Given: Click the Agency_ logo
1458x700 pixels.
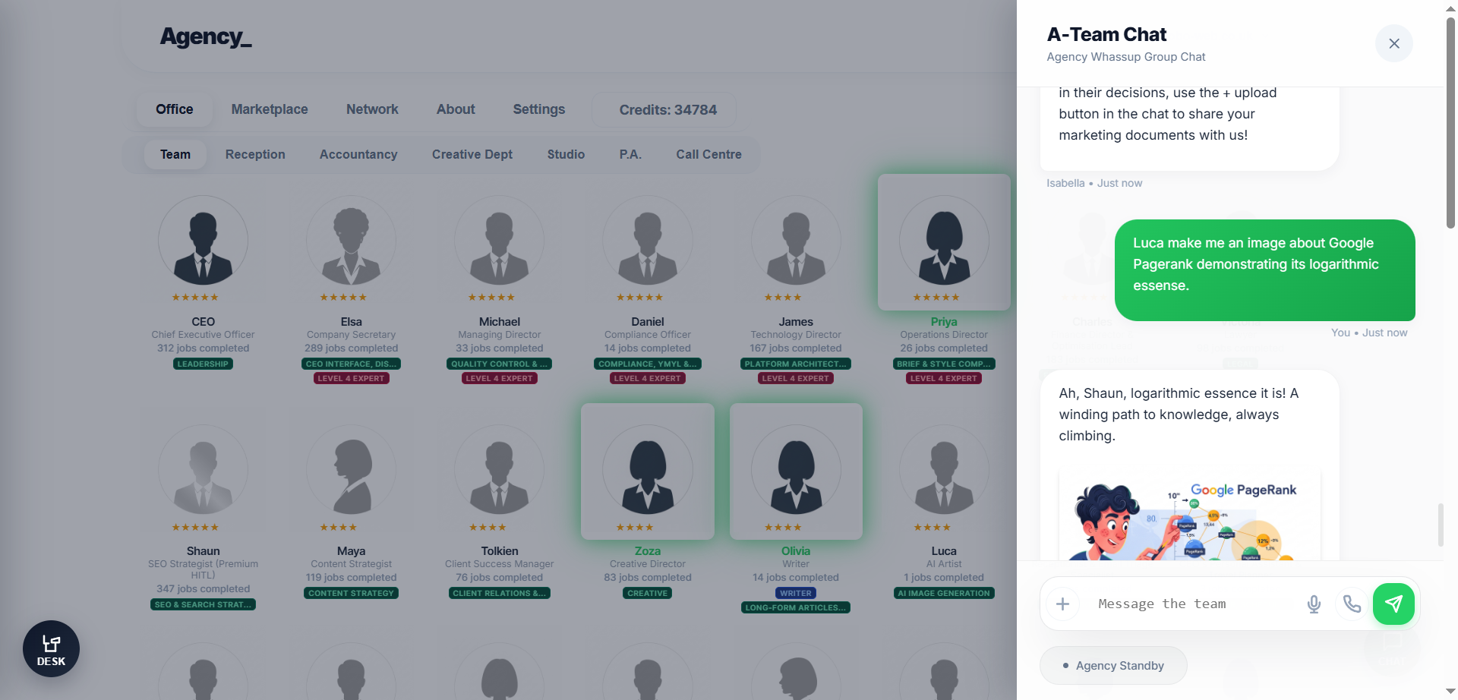Looking at the screenshot, I should coord(205,36).
